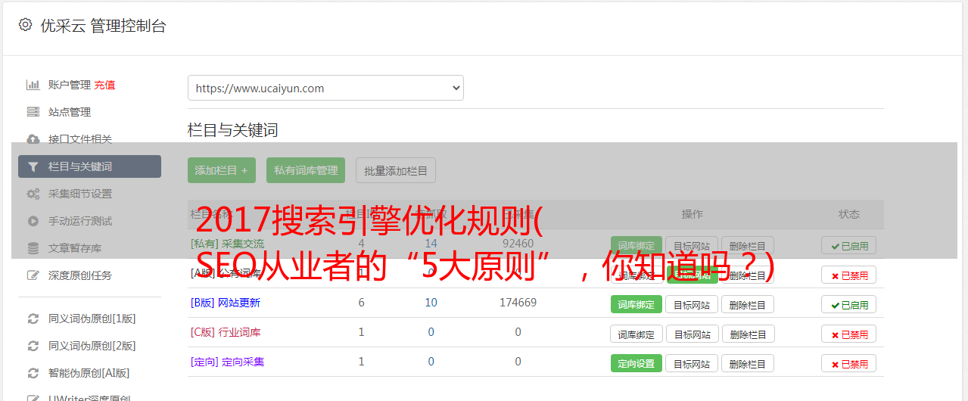The image size is (968, 401).
Task: Click the cloud icon for 接口文件相关
Action: coord(33,139)
